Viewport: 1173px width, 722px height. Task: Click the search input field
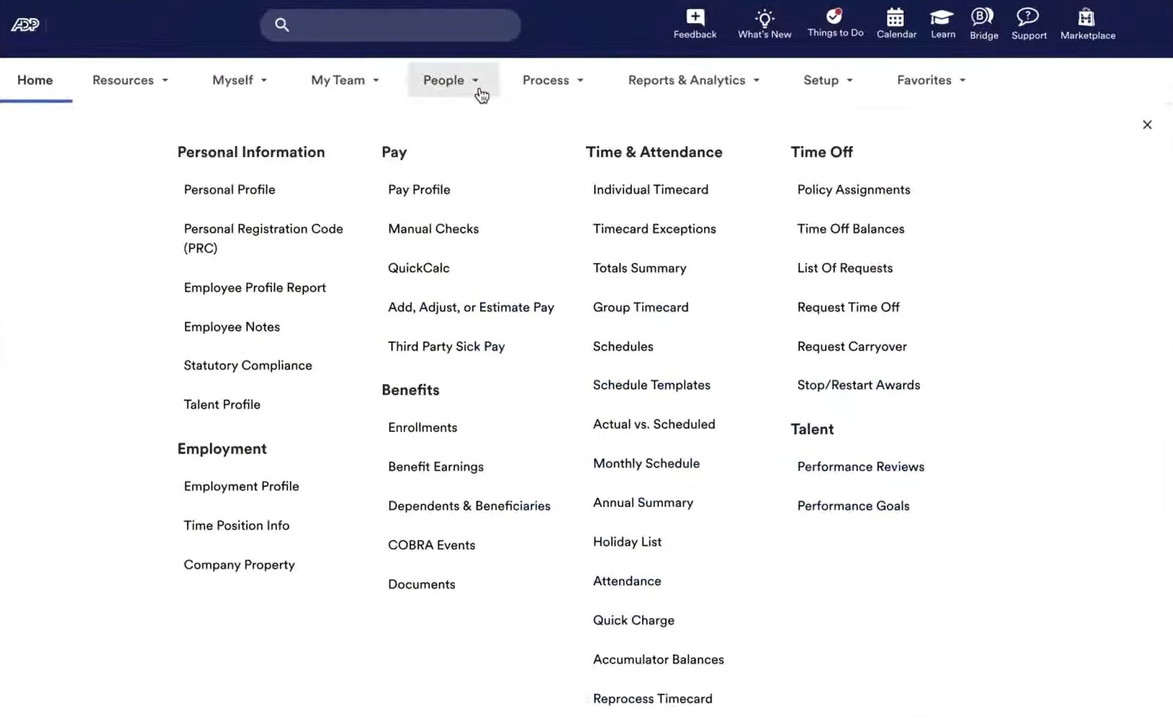tap(400, 25)
